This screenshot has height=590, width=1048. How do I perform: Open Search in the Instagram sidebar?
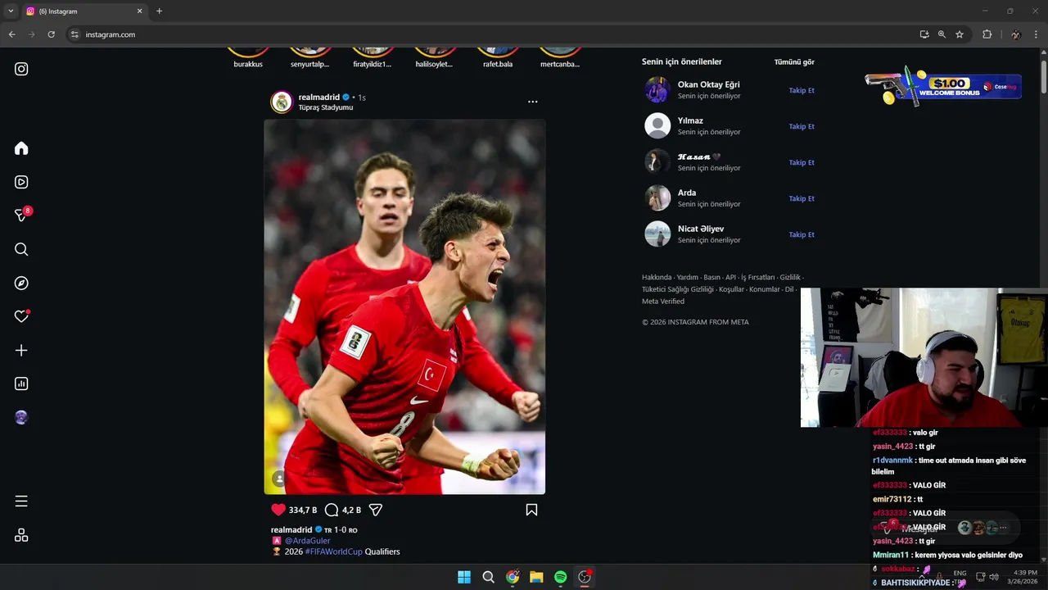[21, 249]
